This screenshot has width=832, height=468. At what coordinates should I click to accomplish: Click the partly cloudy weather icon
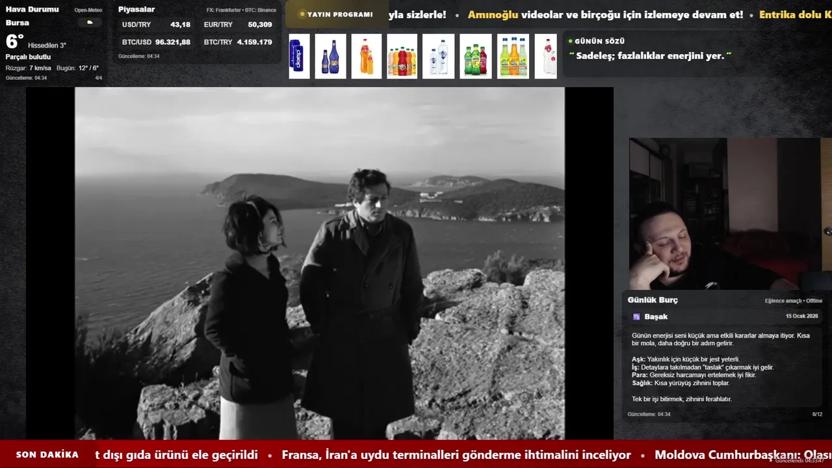coord(90,22)
